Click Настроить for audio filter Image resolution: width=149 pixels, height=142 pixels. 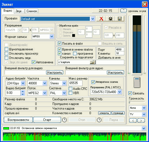click(x=115, y=72)
